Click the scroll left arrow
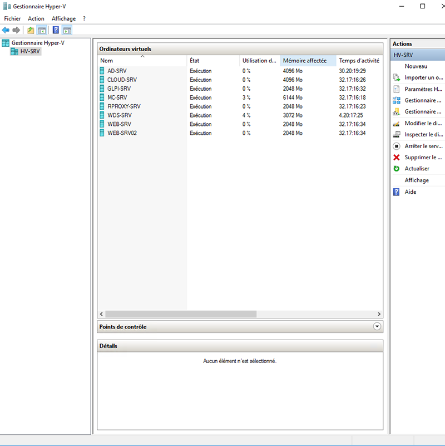This screenshot has width=445, height=446. 101,314
